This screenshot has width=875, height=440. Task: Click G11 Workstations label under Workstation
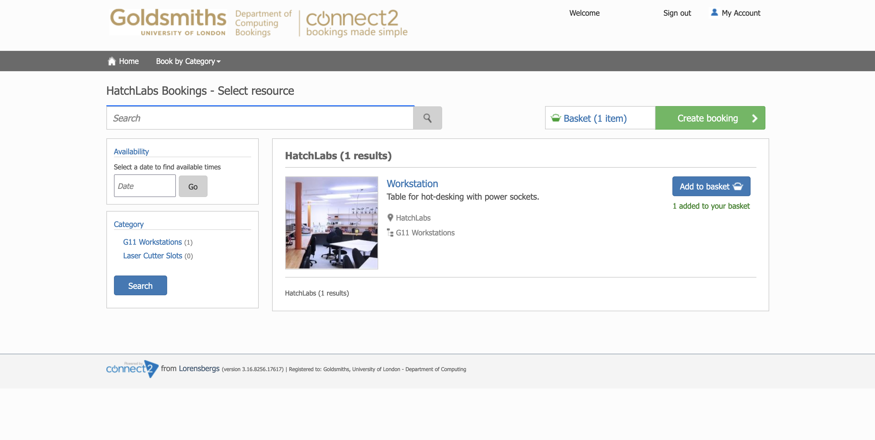(425, 233)
